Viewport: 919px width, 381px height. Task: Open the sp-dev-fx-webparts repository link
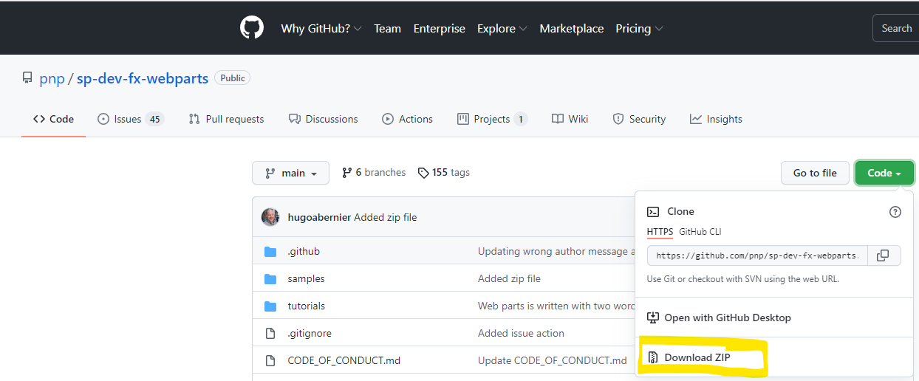(143, 79)
